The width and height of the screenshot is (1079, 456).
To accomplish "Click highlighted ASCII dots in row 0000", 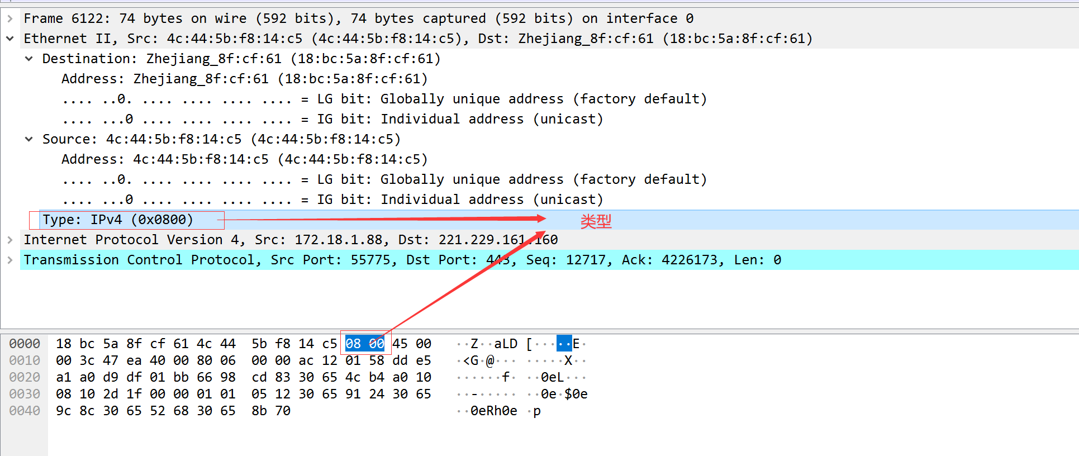I will (x=564, y=344).
